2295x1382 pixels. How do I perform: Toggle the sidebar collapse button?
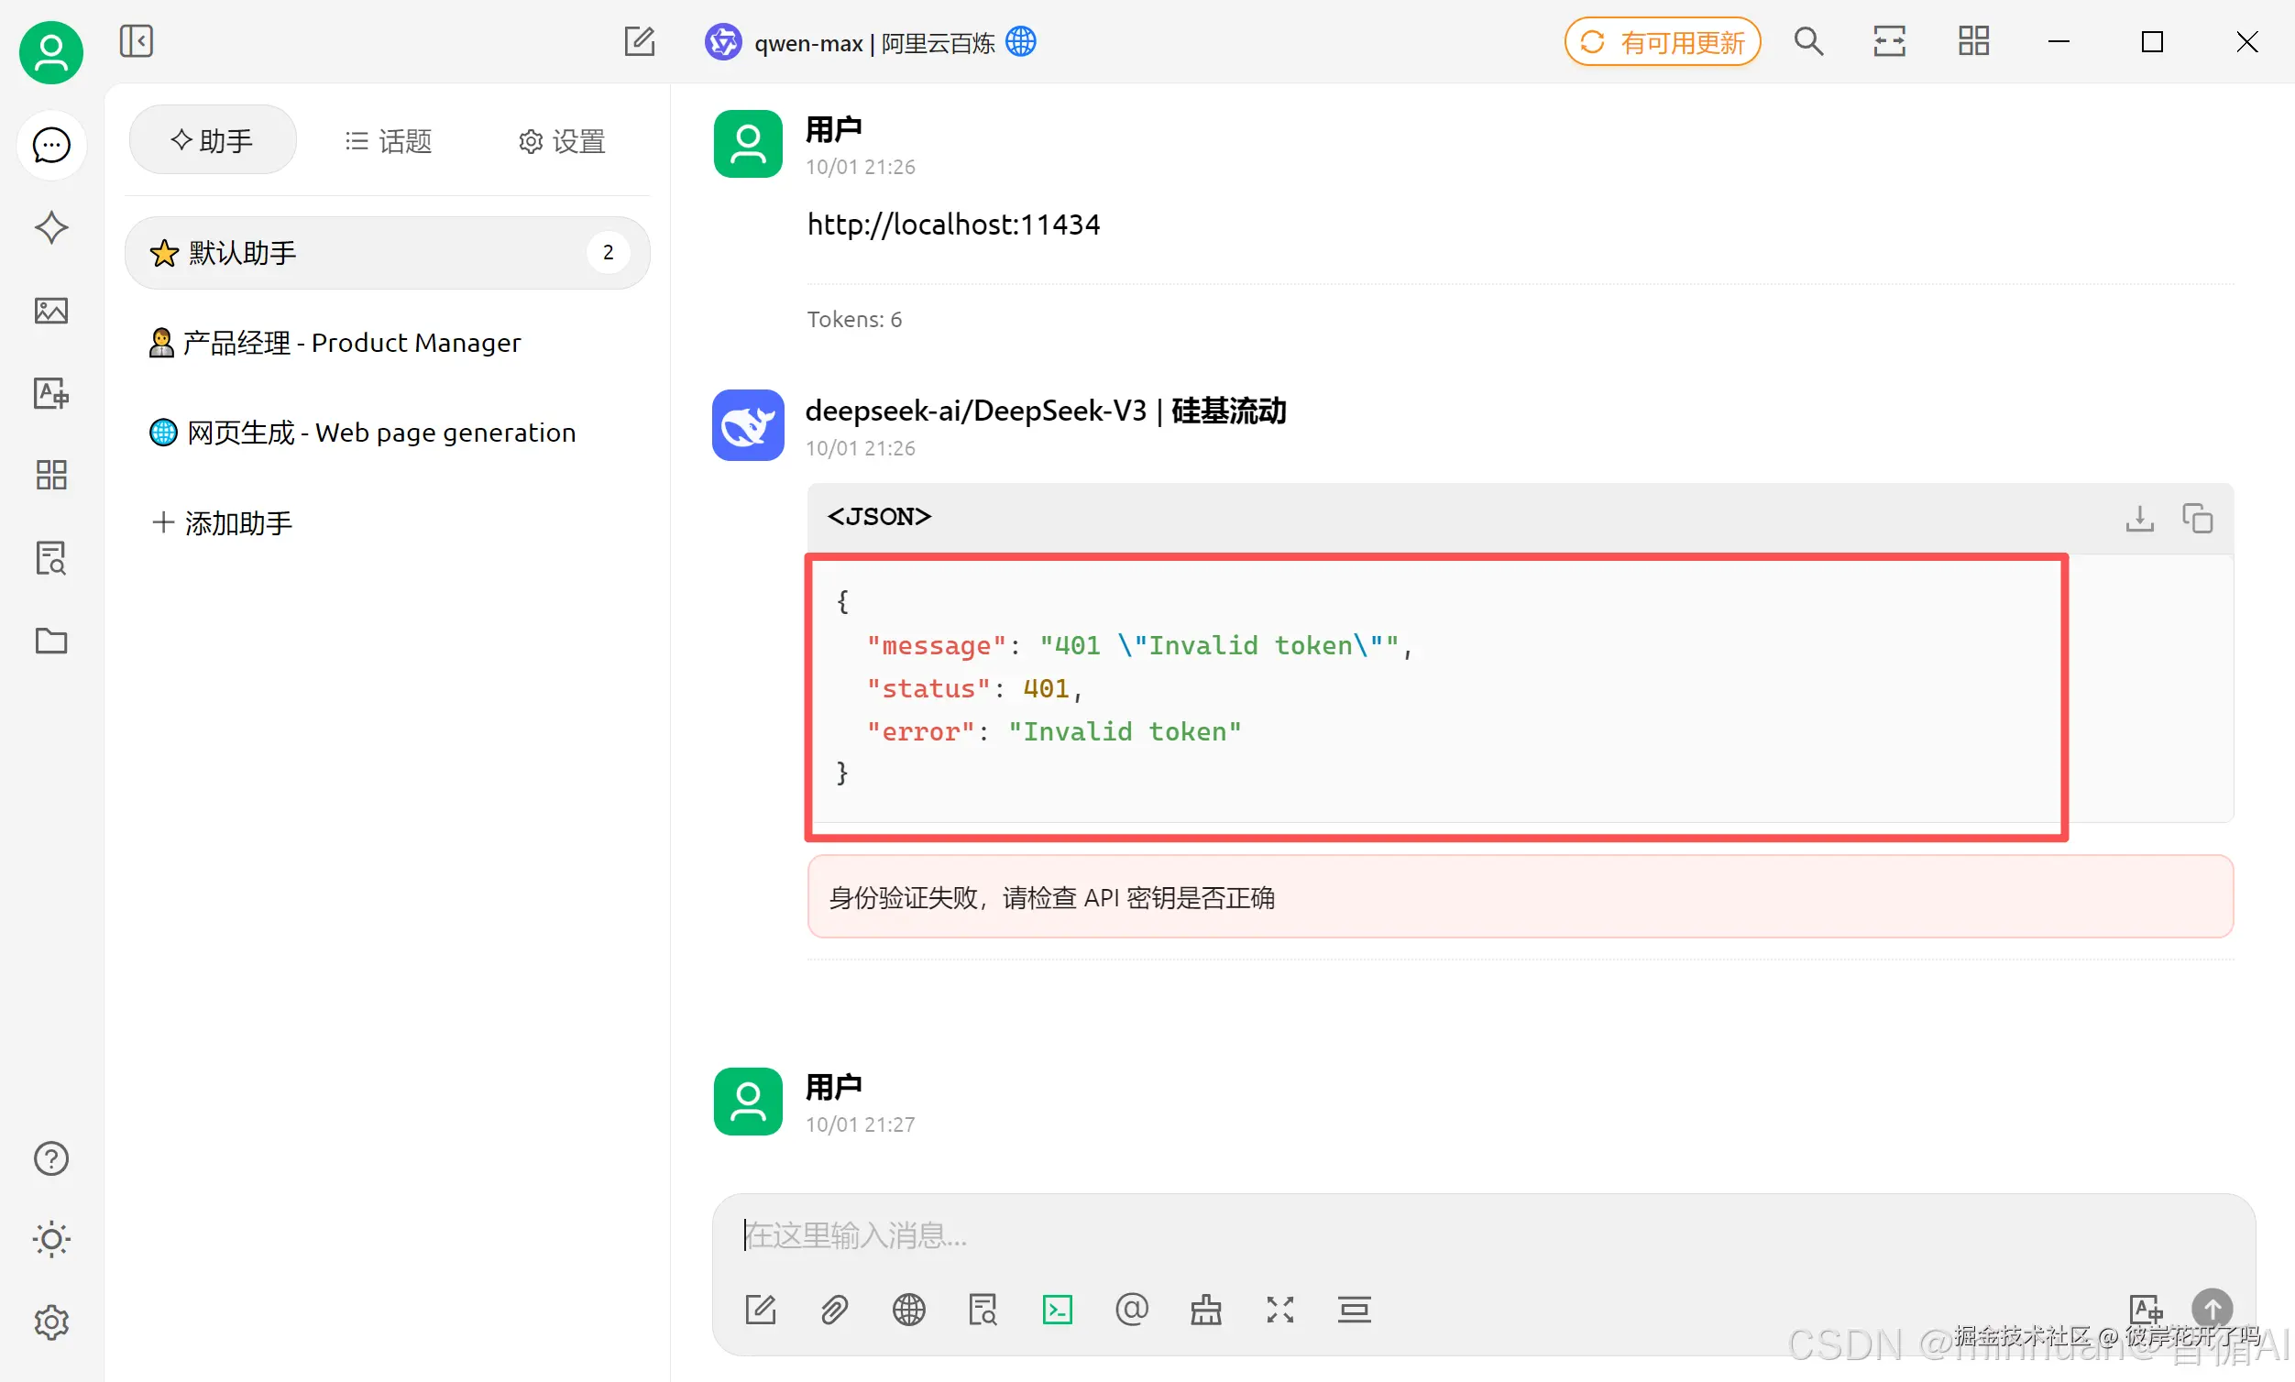(x=136, y=42)
